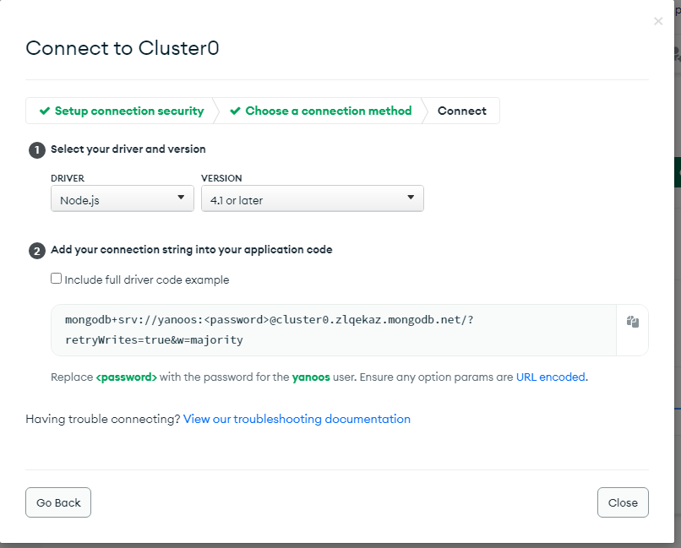Click the Close button at bottom right
The image size is (681, 548).
pos(623,502)
